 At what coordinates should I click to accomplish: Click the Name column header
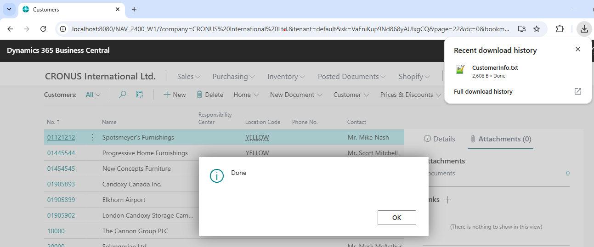(109, 122)
